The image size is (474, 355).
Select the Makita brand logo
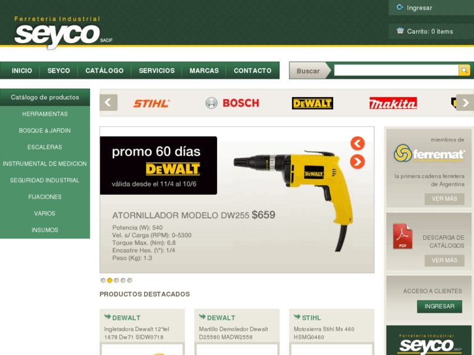(x=393, y=103)
